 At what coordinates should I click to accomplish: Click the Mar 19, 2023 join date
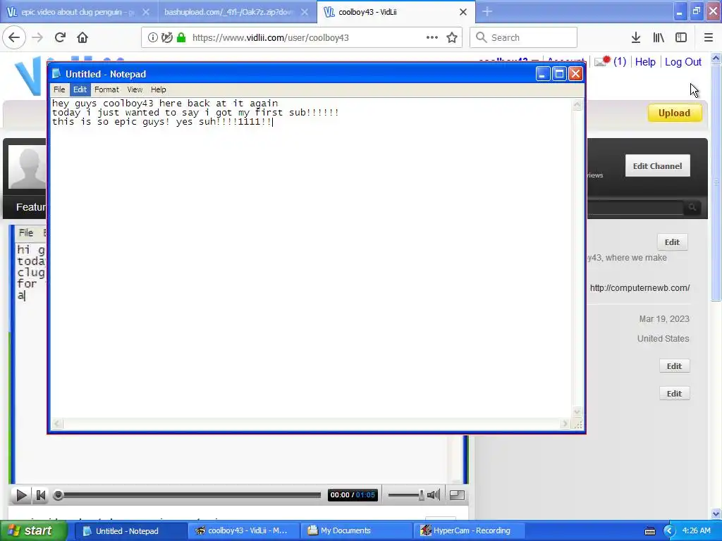[664, 319]
